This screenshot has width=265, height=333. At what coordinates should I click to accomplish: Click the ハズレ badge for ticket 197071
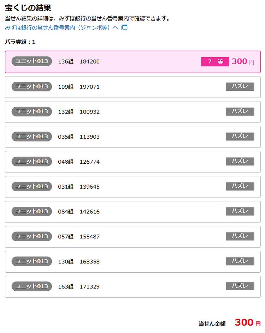coord(240,86)
